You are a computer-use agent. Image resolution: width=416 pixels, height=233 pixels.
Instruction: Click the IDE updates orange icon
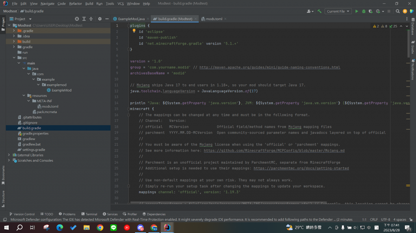(x=405, y=11)
